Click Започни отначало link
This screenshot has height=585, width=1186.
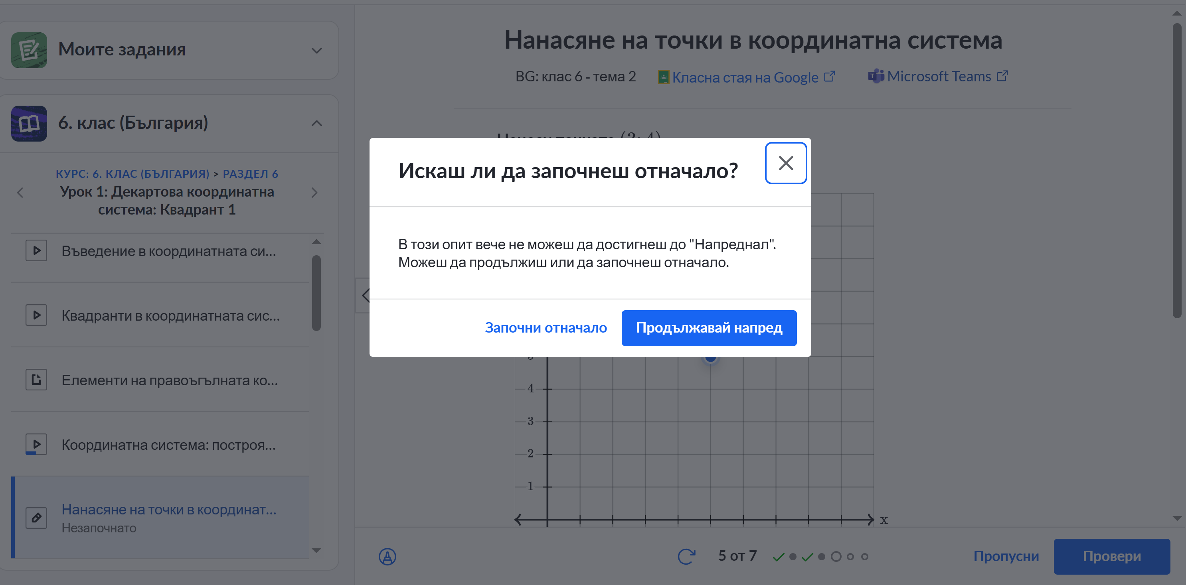point(546,328)
